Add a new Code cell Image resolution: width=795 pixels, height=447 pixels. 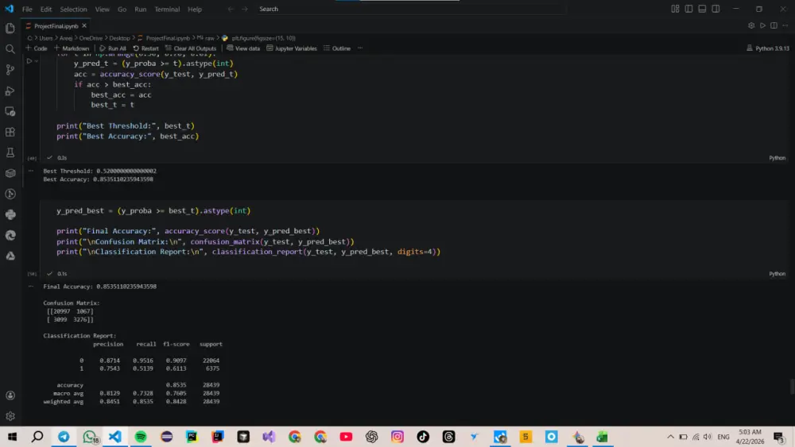[x=36, y=48]
